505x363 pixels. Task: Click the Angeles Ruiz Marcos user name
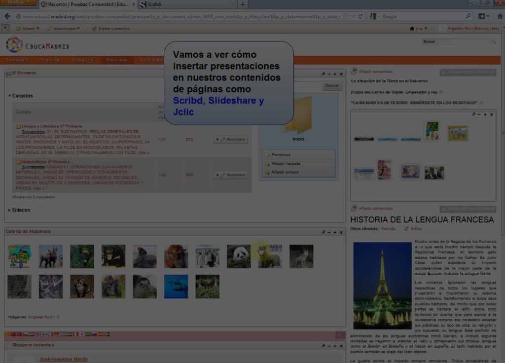coord(473,28)
